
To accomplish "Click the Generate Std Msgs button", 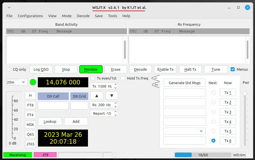I will tap(185, 83).
